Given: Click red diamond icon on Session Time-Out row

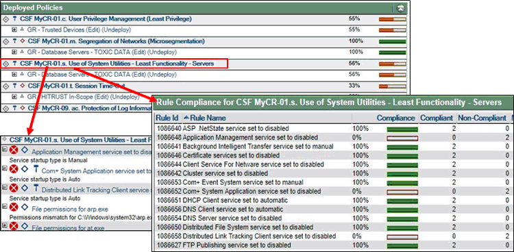Looking at the screenshot, I should [x=23, y=86].
